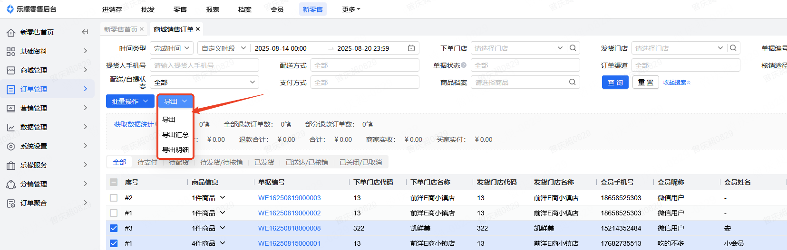Click the 基础资料 grid icon
The width and height of the screenshot is (787, 250).
[11, 51]
